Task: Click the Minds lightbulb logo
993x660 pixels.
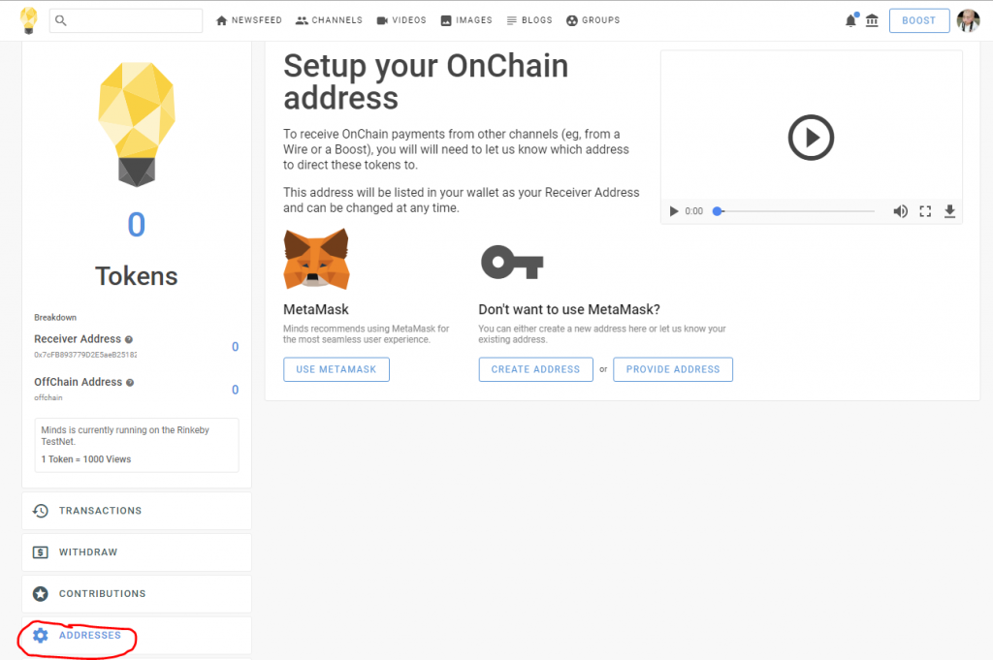Action: 28,20
